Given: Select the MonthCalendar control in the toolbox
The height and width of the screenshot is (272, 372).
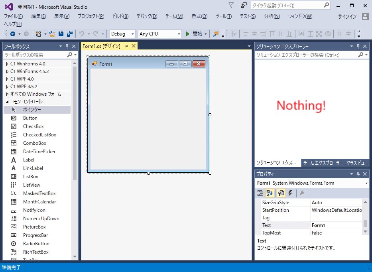Looking at the screenshot, I should 37,202.
